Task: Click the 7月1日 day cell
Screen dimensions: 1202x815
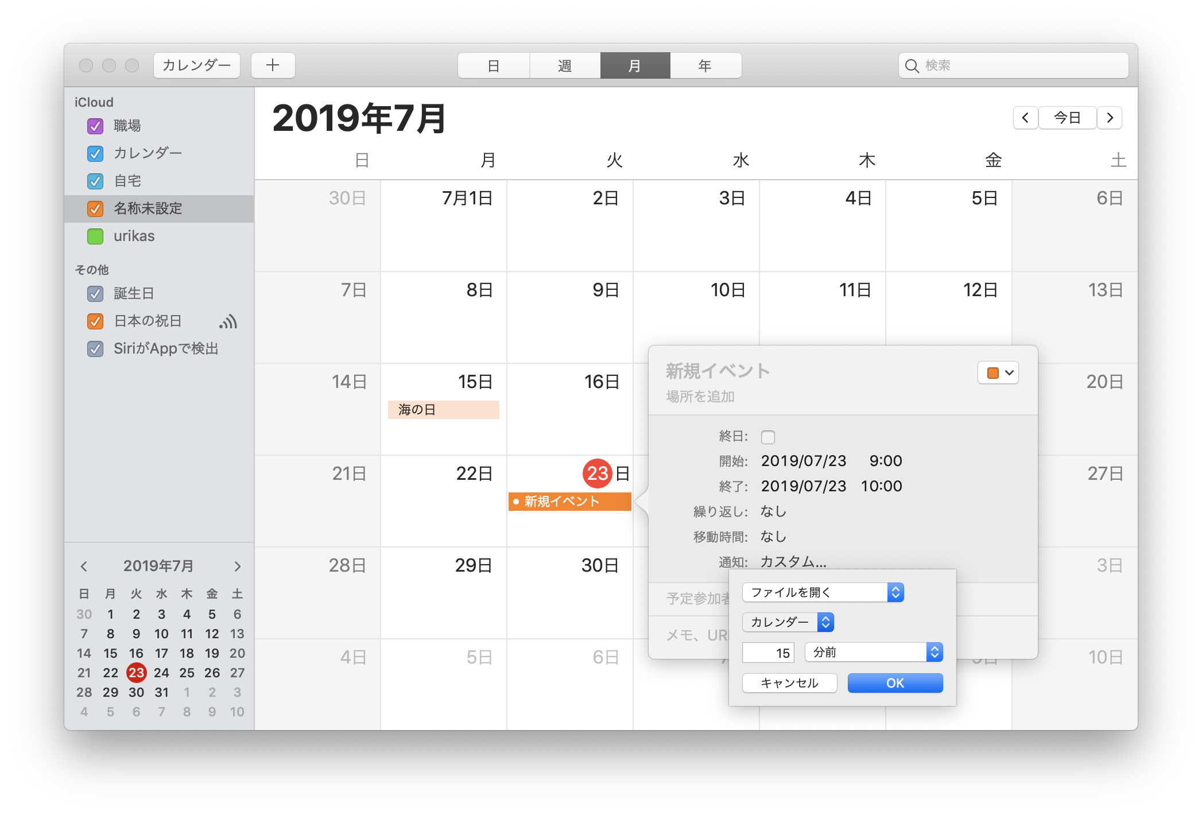Action: point(444,226)
